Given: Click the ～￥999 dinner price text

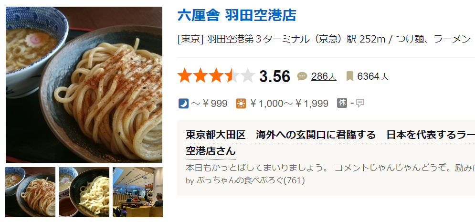Looking at the screenshot, I should (209, 104).
